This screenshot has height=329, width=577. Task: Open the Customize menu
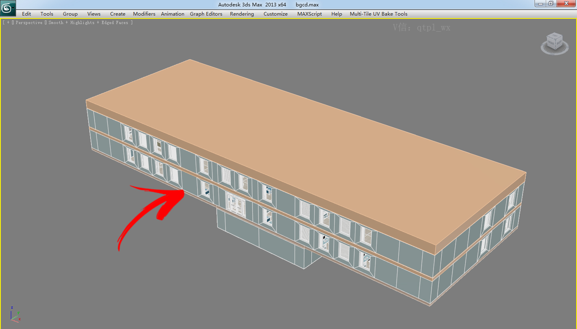point(276,14)
